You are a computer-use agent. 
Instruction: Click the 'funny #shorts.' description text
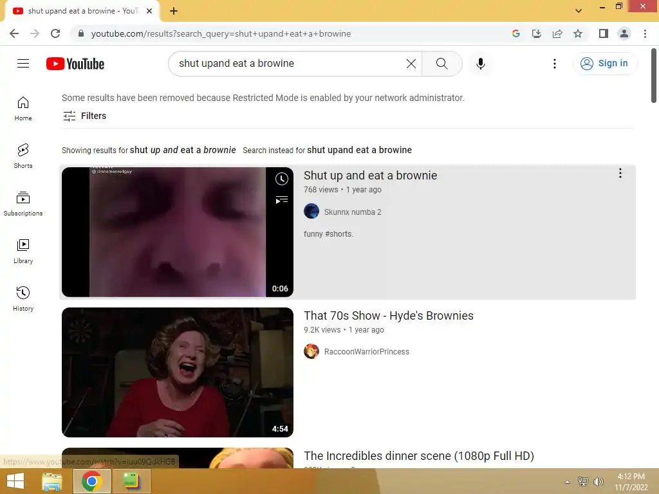[328, 234]
